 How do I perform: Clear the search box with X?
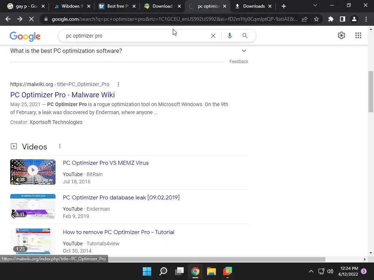point(213,36)
